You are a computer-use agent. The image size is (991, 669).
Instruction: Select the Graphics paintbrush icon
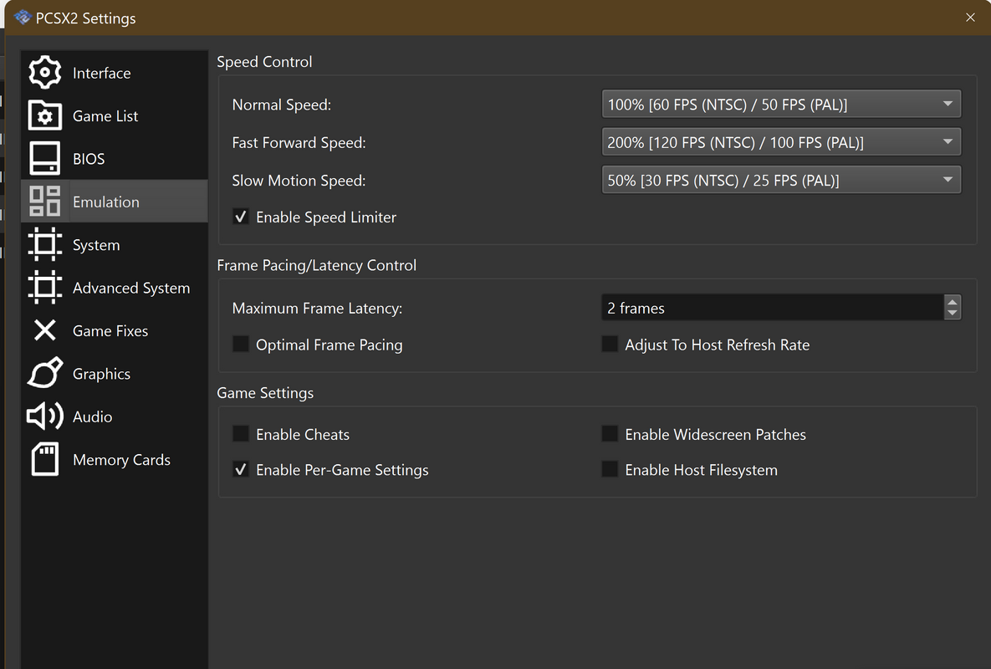click(45, 374)
